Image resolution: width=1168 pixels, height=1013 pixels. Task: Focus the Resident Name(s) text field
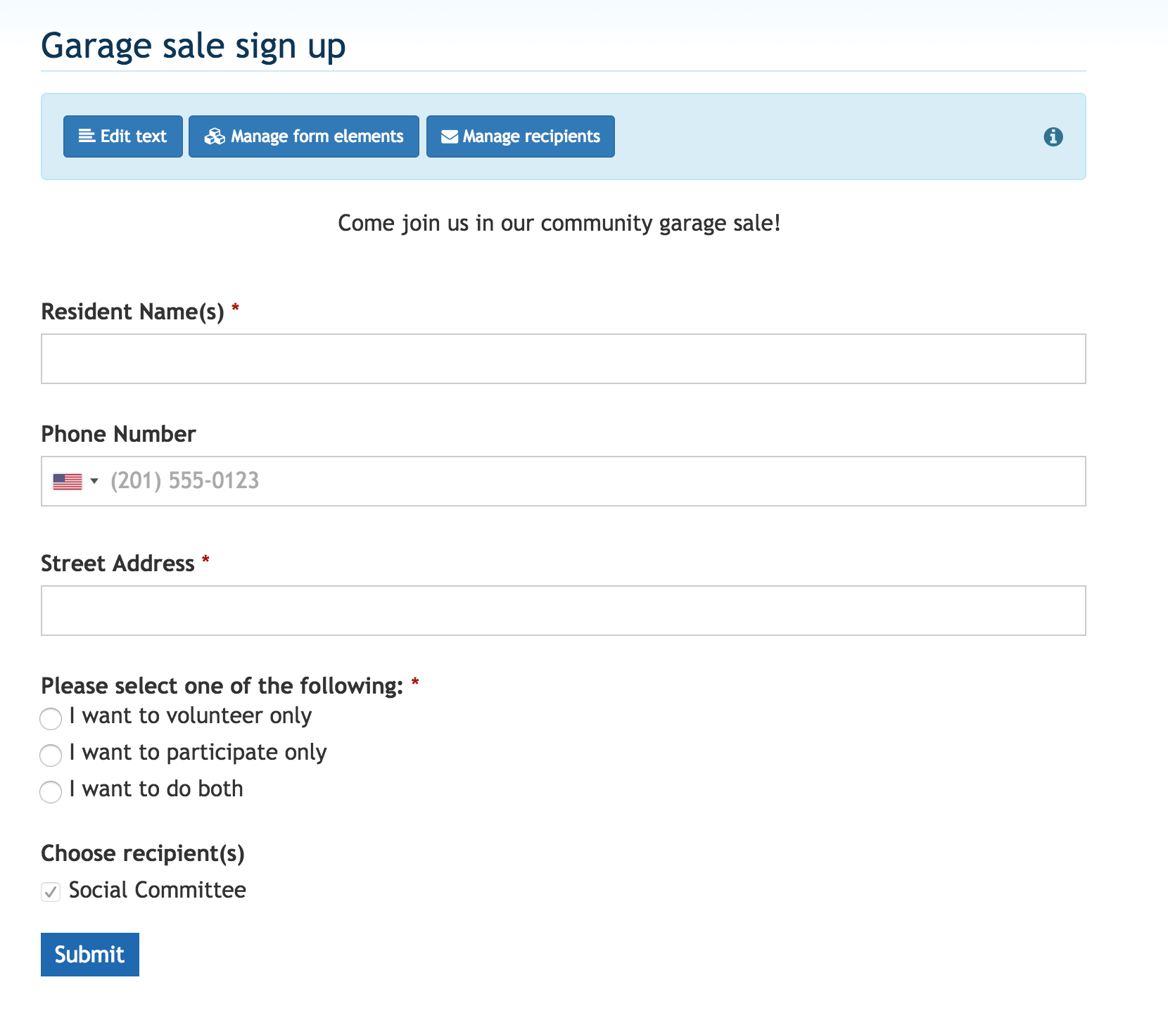(x=563, y=359)
